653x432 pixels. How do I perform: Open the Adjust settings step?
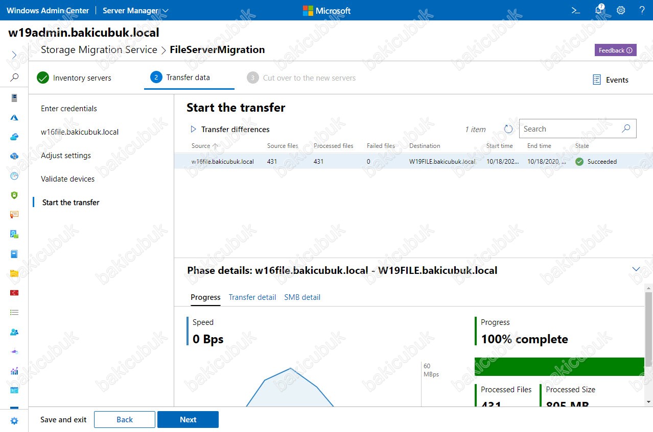pyautogui.click(x=66, y=156)
